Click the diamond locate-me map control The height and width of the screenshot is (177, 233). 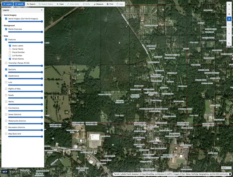click(229, 14)
